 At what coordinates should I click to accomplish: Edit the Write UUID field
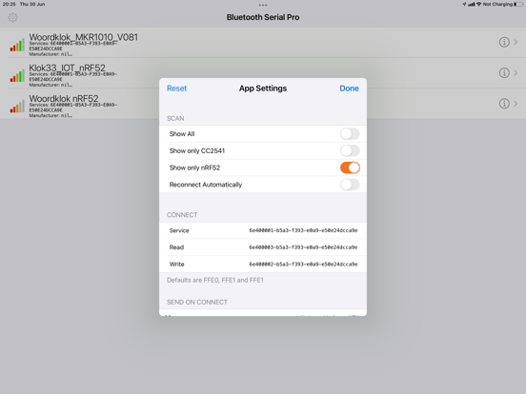coord(303,265)
